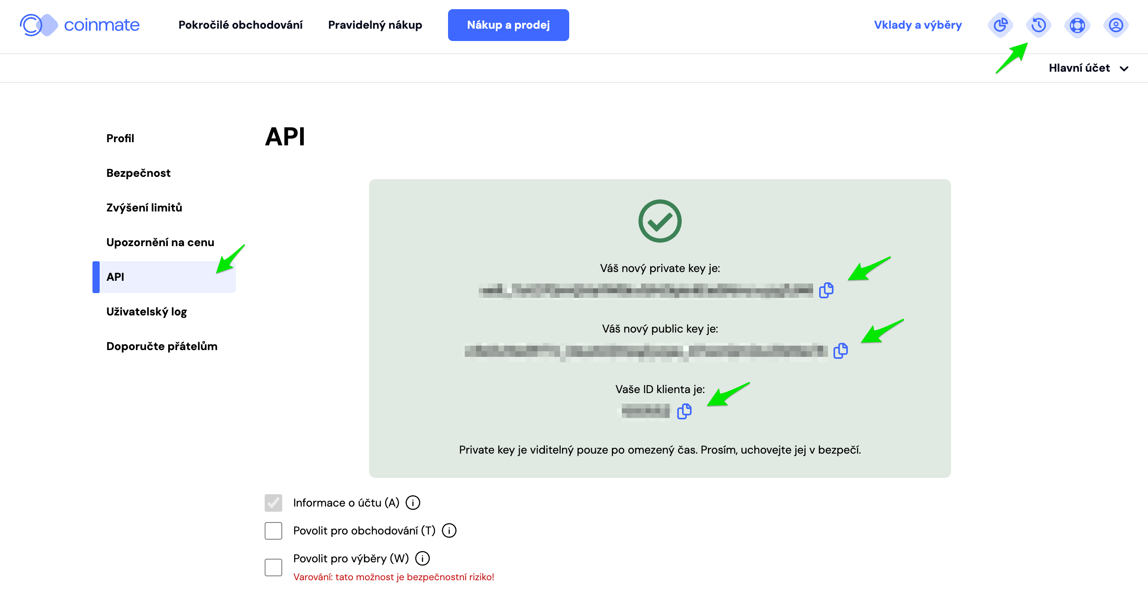Copy the new public key
1148x591 pixels.
pos(840,350)
